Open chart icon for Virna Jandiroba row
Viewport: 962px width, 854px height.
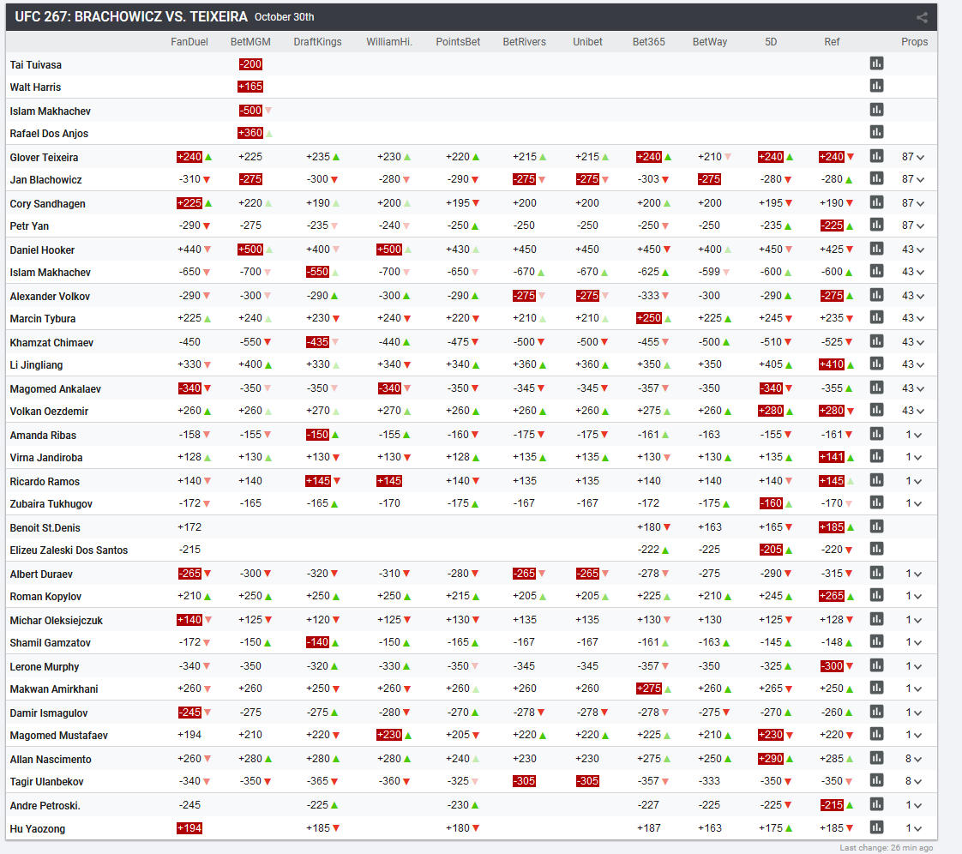click(877, 456)
